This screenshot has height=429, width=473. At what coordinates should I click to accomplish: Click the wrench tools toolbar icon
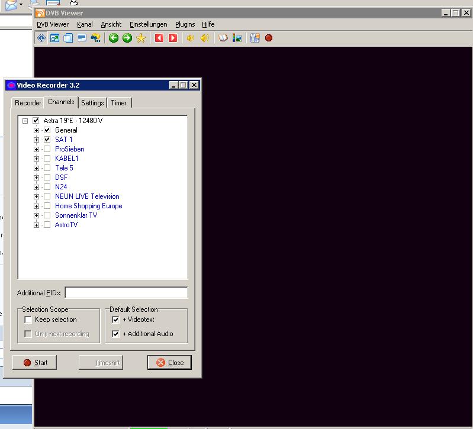click(255, 38)
